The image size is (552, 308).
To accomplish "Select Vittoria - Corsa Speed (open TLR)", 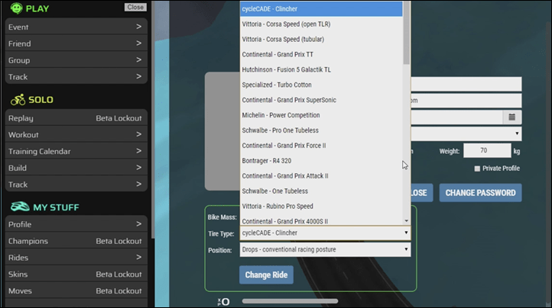I will click(x=321, y=24).
